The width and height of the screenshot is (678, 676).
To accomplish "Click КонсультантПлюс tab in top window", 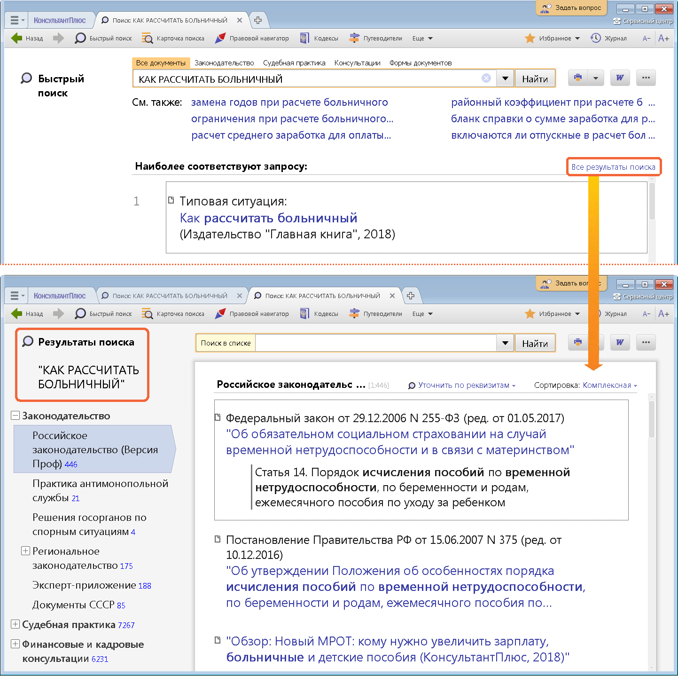I will [60, 20].
